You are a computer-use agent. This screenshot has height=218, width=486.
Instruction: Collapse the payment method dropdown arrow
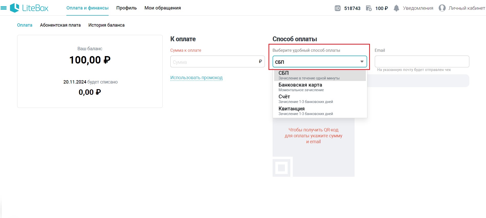[x=362, y=61]
